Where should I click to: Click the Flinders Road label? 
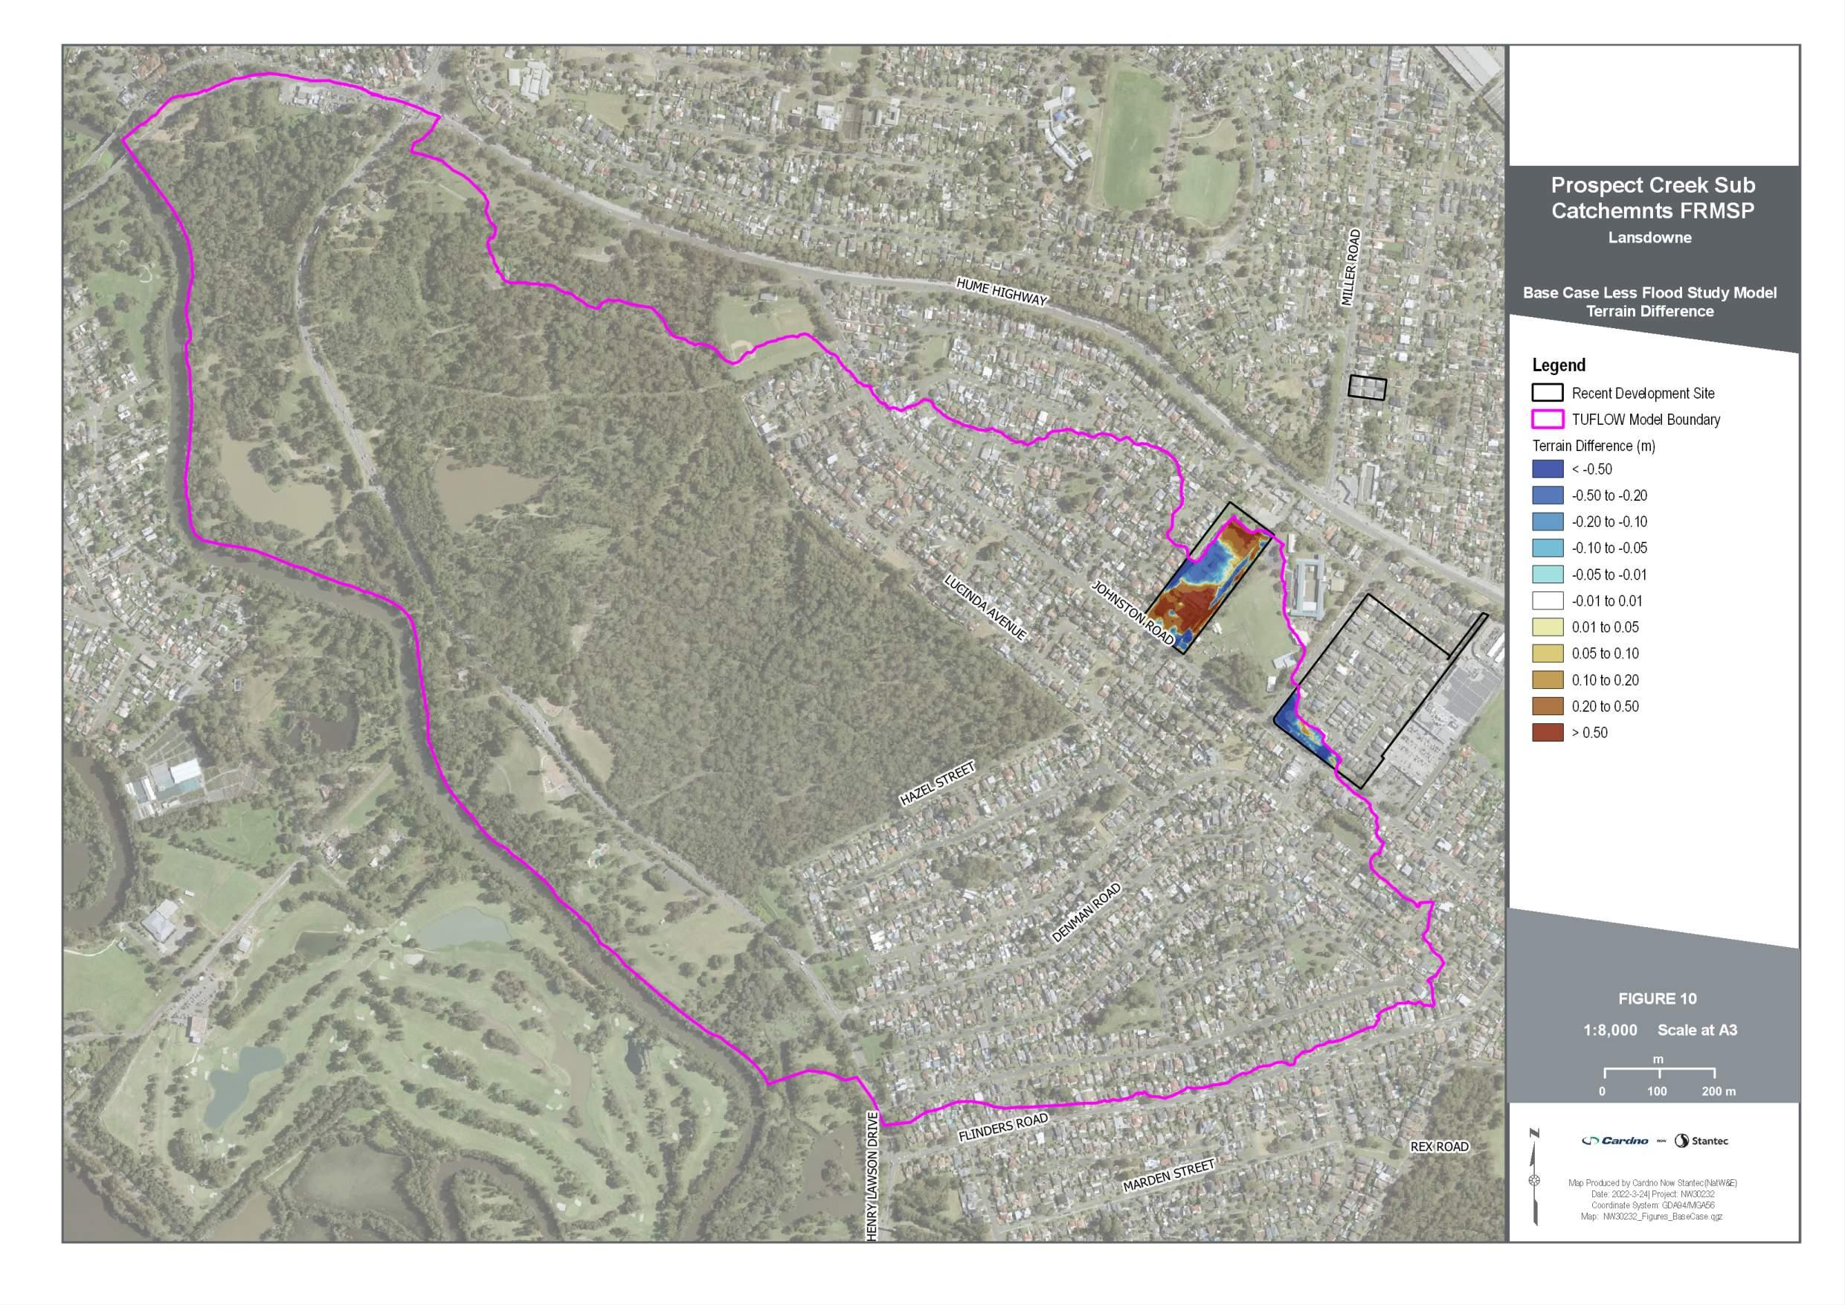point(1003,1127)
